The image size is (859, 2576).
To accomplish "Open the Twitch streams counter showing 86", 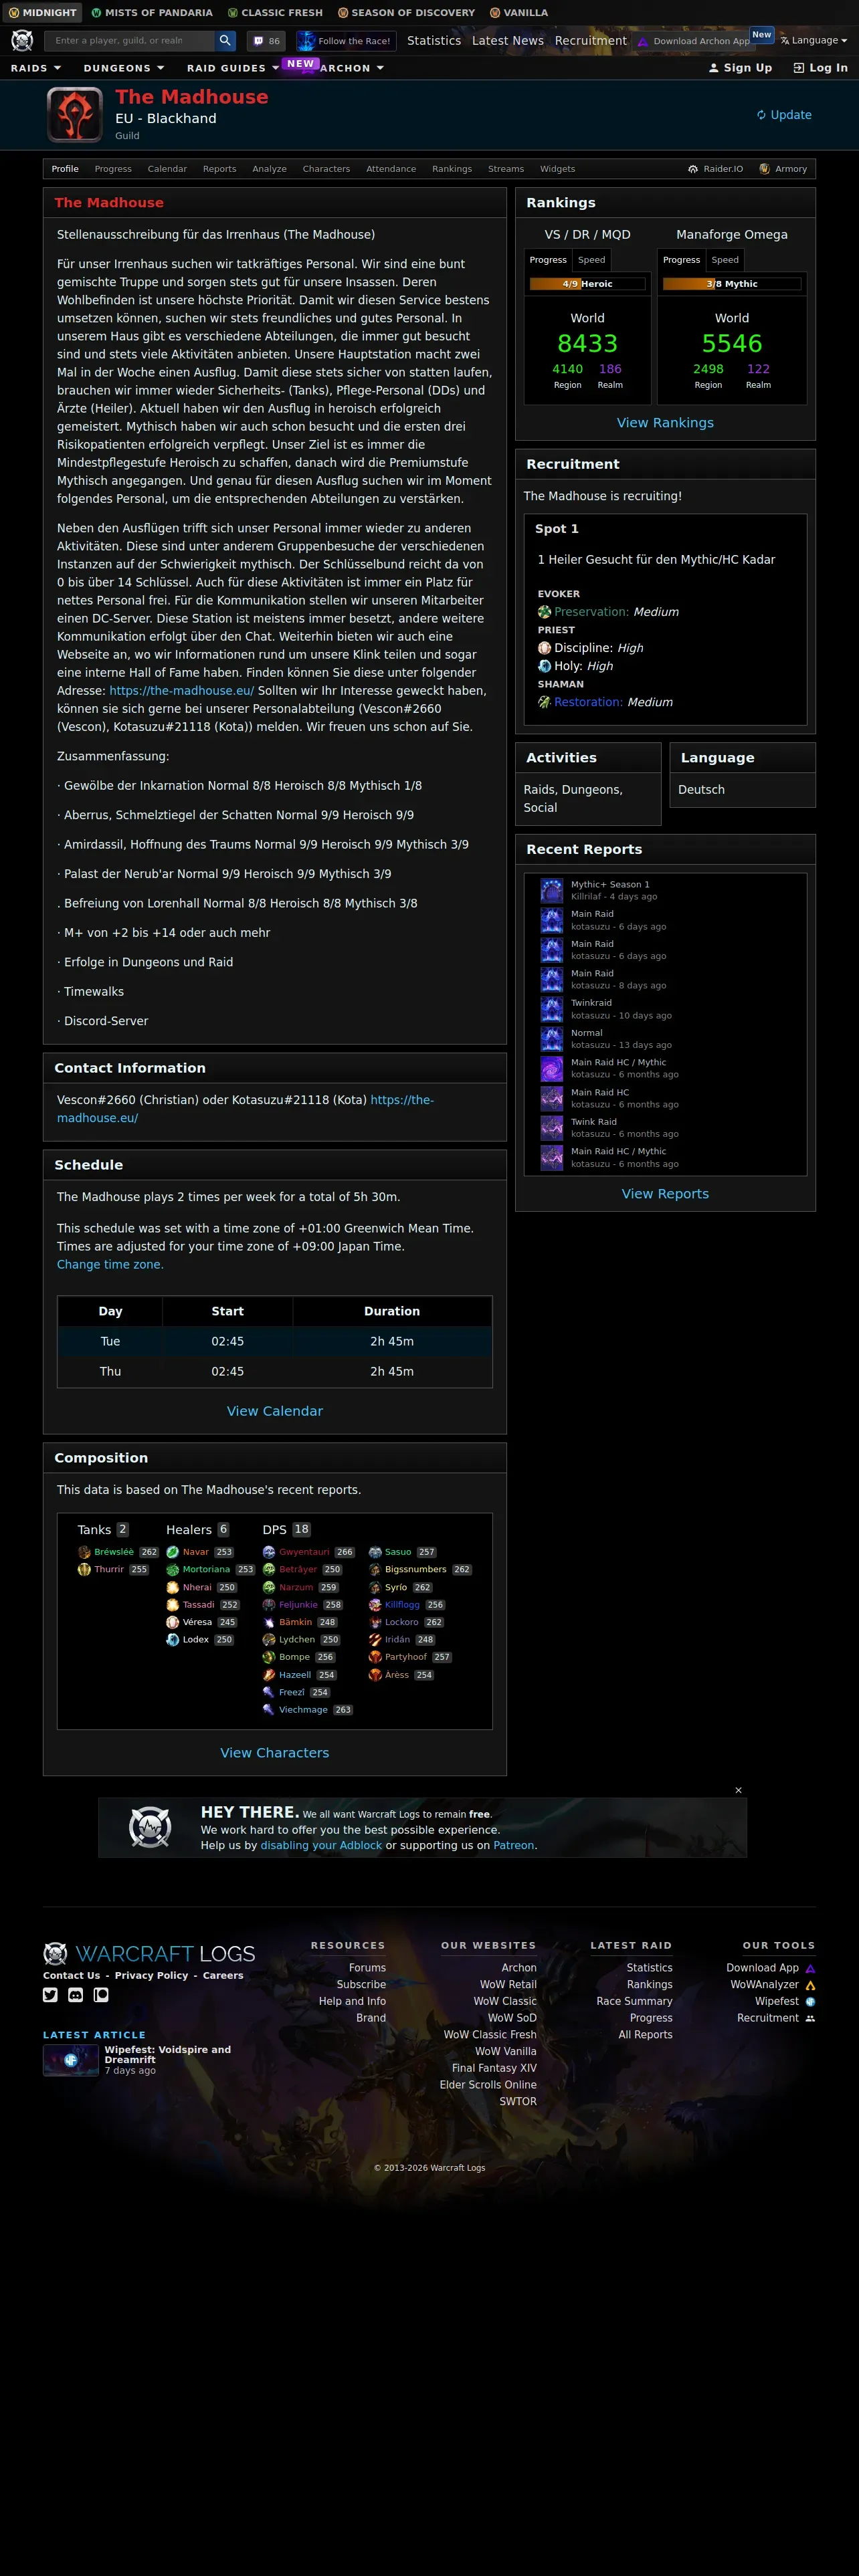I will 266,41.
